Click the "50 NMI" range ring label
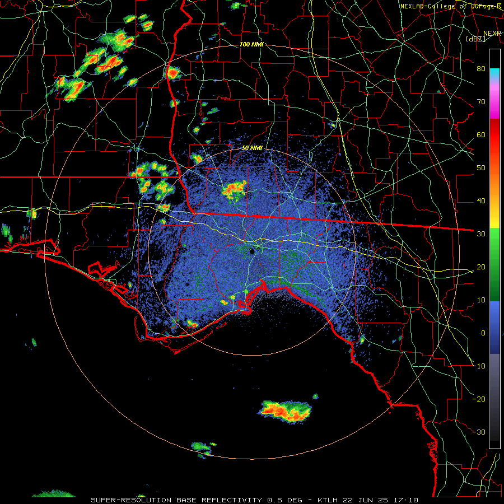 click(252, 148)
